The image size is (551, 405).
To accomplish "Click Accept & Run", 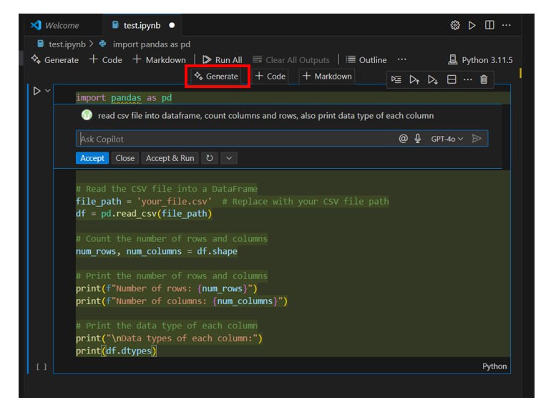I will click(x=170, y=158).
